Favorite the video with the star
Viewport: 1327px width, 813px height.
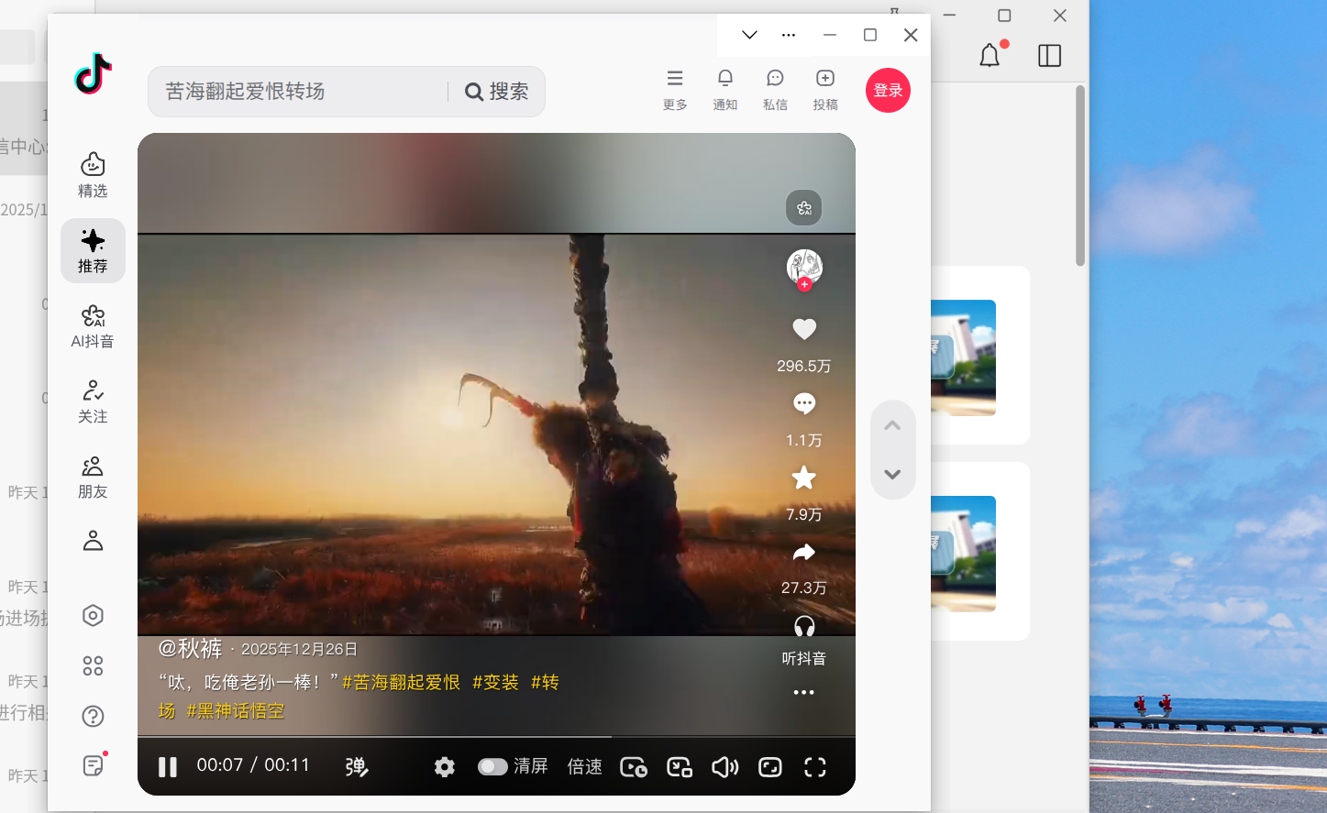pos(804,478)
